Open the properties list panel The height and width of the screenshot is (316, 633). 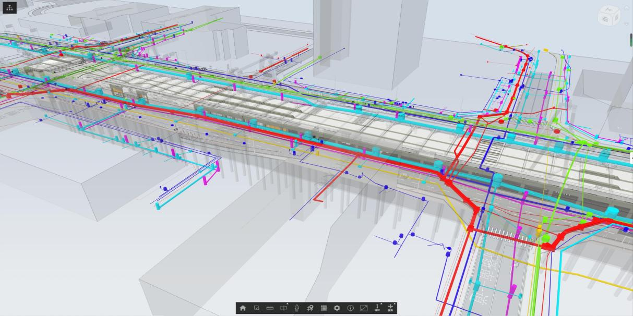(x=324, y=308)
